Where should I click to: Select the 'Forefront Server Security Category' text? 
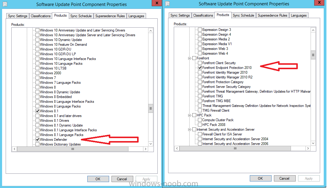(x=227, y=87)
